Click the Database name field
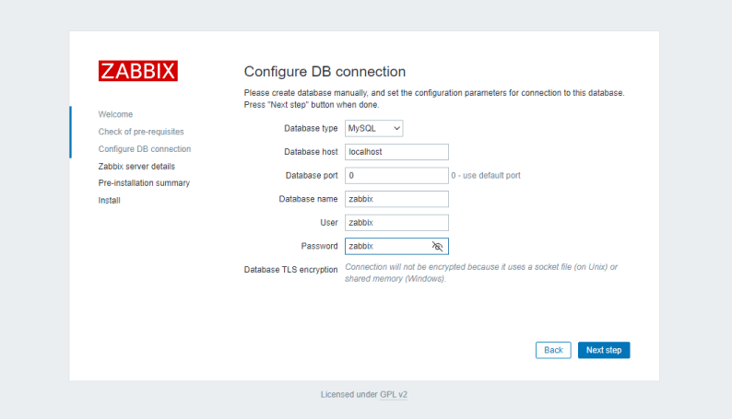 [396, 199]
